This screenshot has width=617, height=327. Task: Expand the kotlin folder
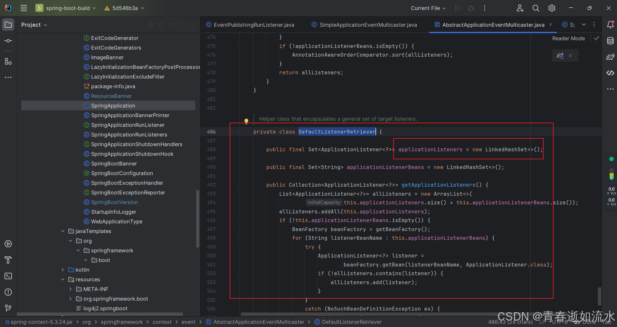coord(63,270)
